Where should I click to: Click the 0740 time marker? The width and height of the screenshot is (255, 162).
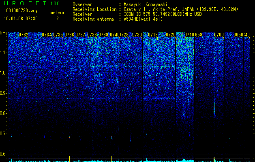(x=115, y=35)
